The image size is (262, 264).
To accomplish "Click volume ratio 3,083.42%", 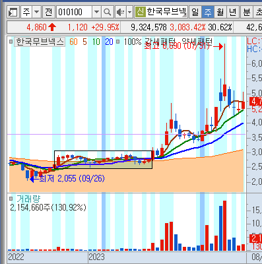I will [187, 28].
